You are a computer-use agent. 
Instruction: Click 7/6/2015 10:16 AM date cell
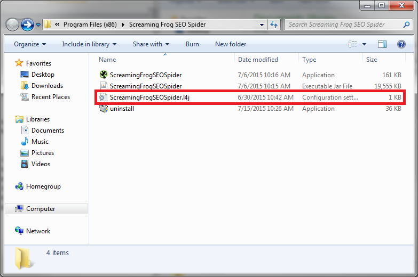tap(264, 75)
